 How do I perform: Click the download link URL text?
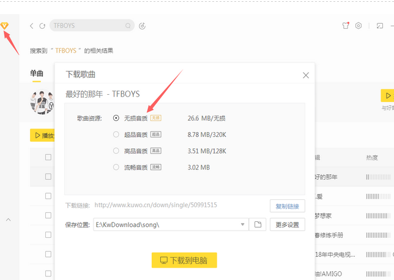pos(155,205)
